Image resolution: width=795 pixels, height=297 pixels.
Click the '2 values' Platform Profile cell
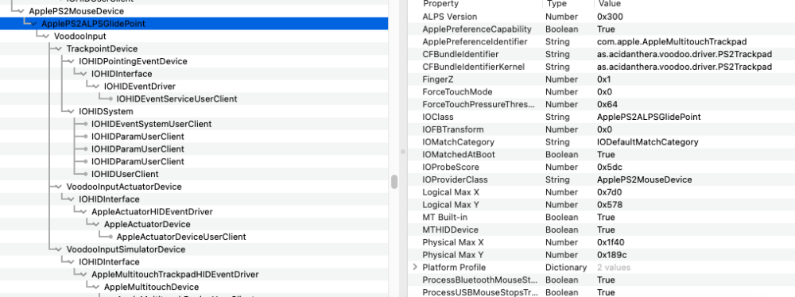(x=614, y=267)
